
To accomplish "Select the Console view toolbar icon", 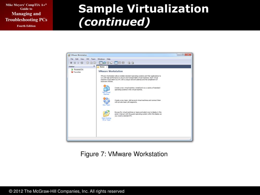I will click(x=123, y=63).
